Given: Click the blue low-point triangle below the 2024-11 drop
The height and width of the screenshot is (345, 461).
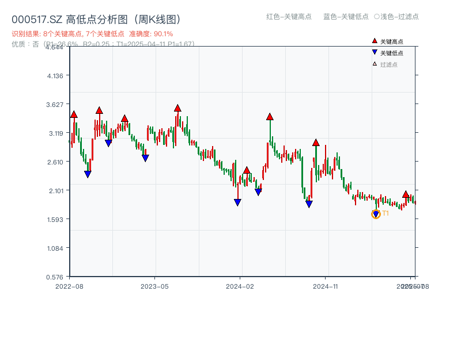Looking at the screenshot, I should point(308,204).
